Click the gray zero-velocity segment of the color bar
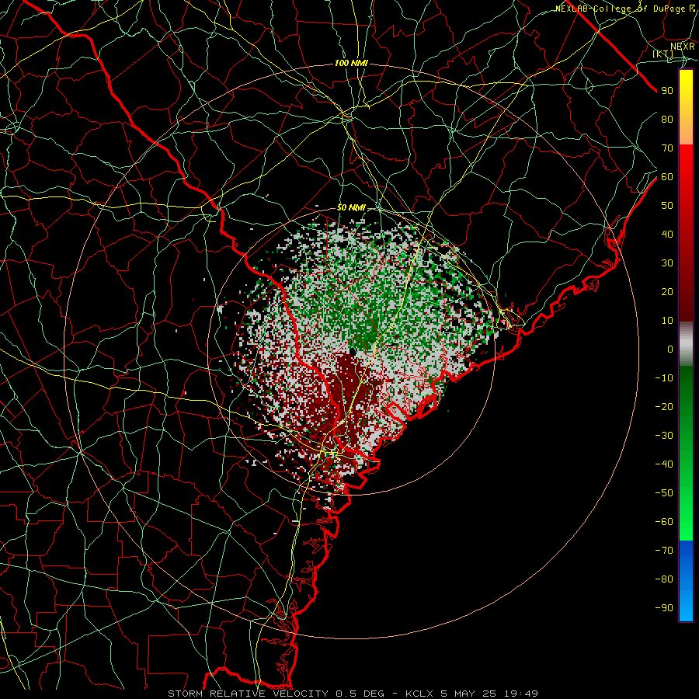699x699 pixels. coord(686,344)
